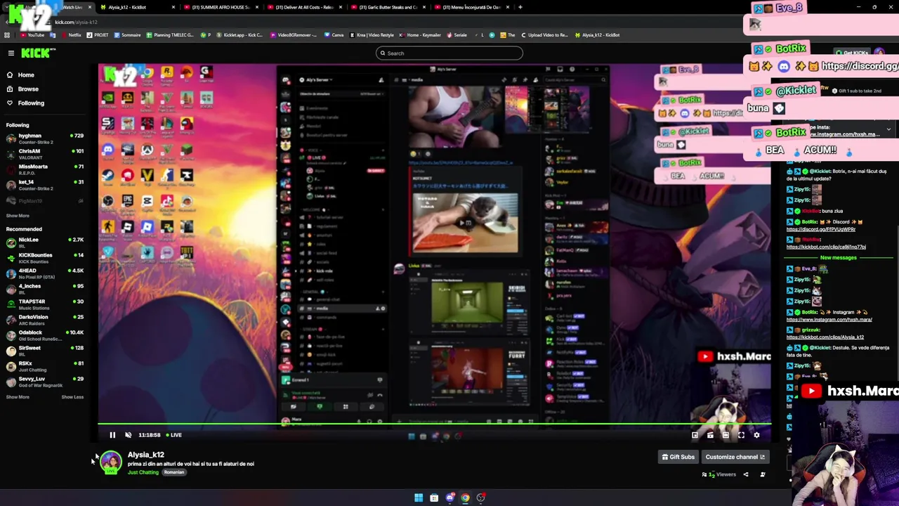
Task: Toggle theater mode on the player
Action: pos(726,435)
